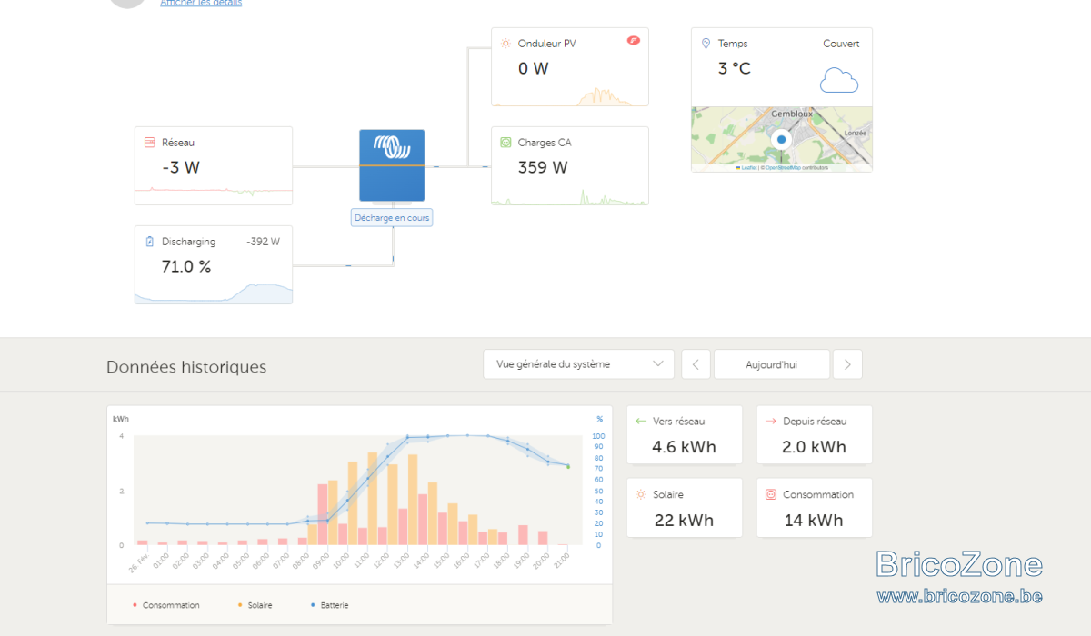Open the Vers réseau 4.6 kWh card

[685, 434]
